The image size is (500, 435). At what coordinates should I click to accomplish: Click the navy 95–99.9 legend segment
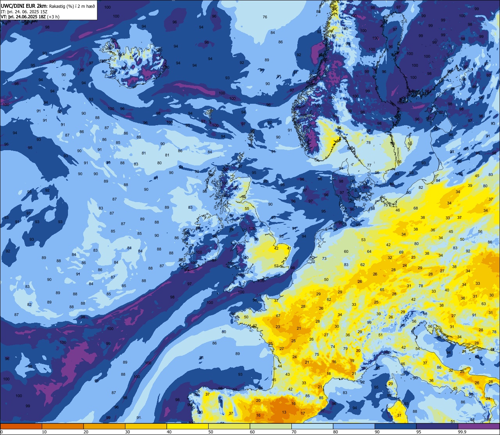[x=437, y=426]
